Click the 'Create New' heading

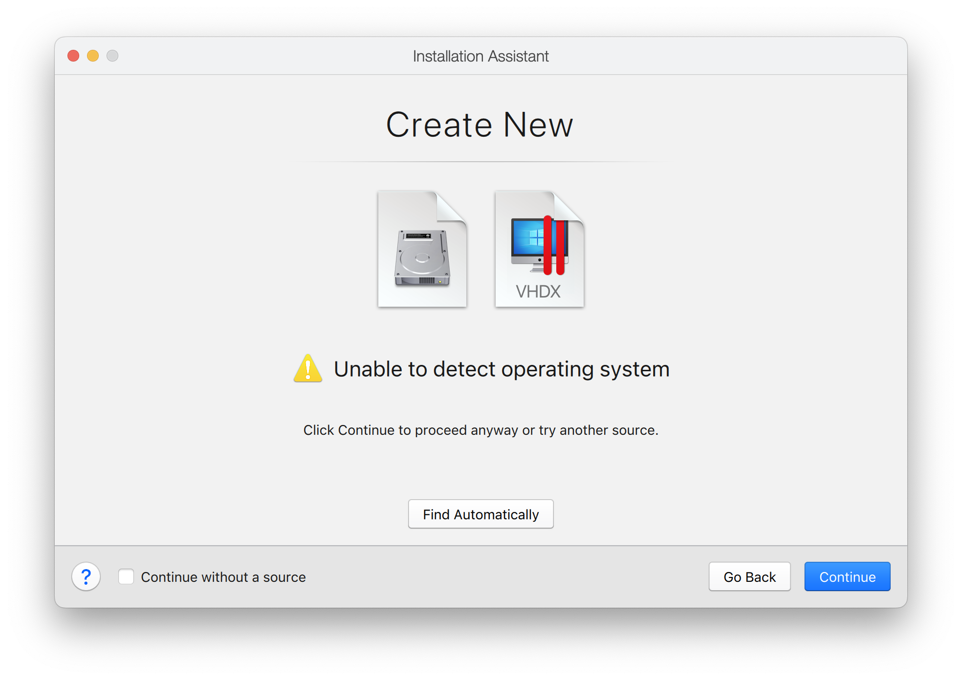(x=480, y=125)
